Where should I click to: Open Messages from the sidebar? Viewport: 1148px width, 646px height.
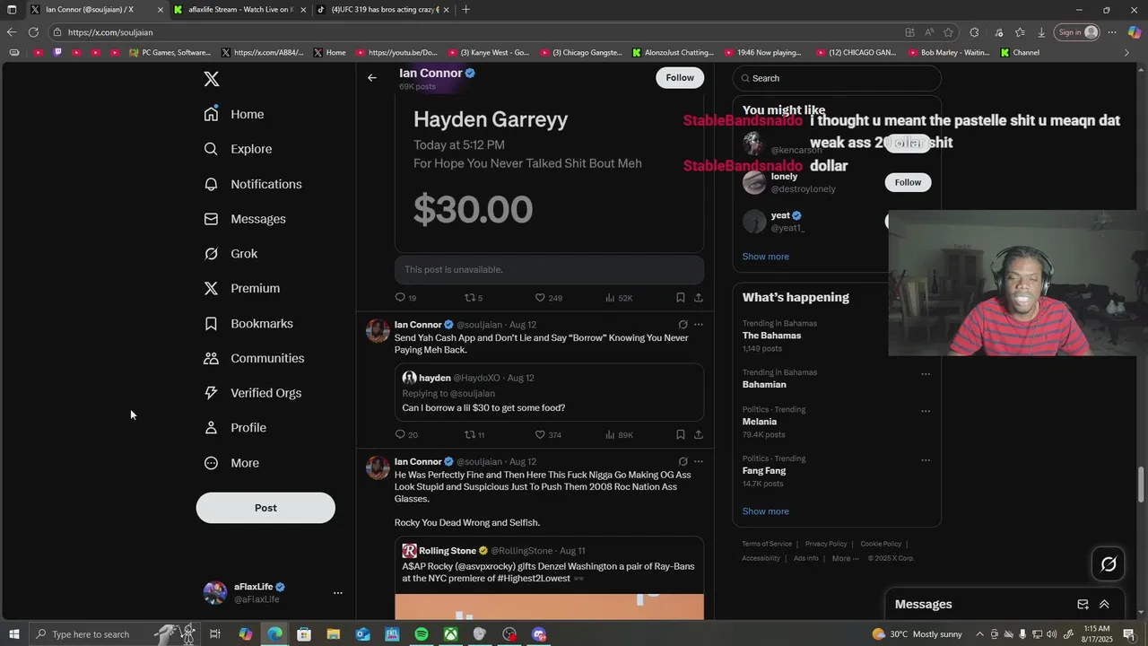point(245,219)
